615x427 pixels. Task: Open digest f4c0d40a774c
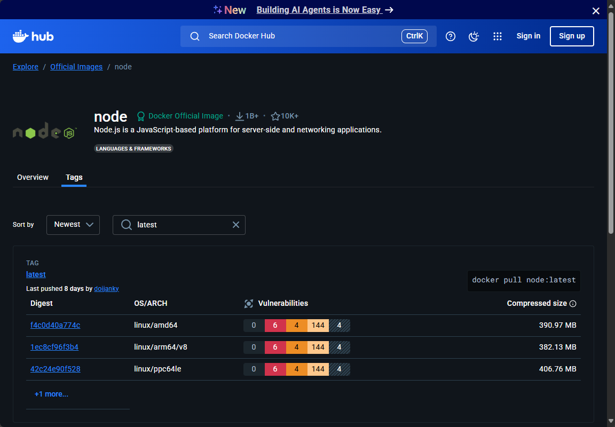click(x=56, y=325)
